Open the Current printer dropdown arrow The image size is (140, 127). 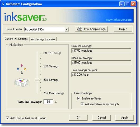click(x=67, y=29)
